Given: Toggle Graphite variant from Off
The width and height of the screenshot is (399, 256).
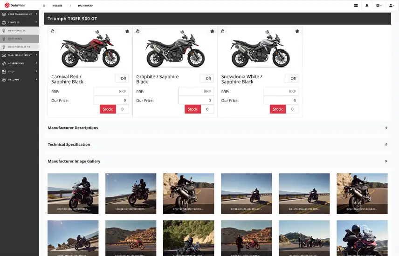Looking at the screenshot, I should pyautogui.click(x=207, y=78).
